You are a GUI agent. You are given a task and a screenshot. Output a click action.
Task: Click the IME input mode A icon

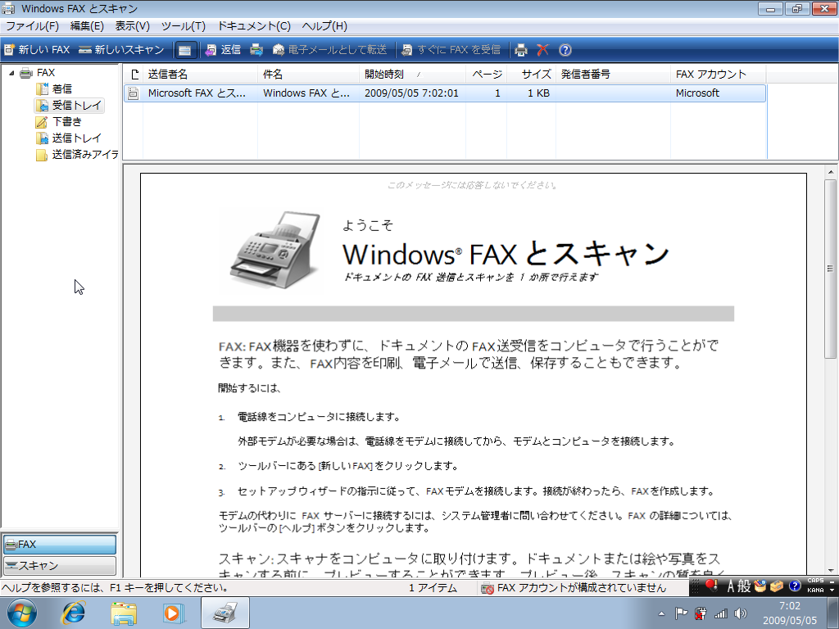(x=730, y=586)
